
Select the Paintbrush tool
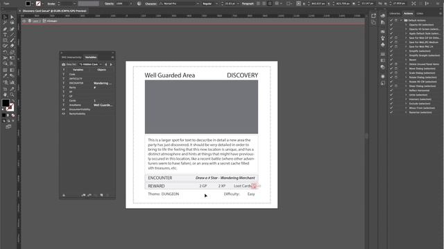pos(12,40)
